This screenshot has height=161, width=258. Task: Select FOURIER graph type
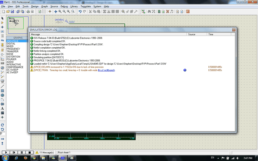(x=12, y=59)
